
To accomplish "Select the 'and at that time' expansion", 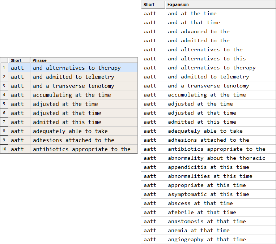I will click(x=194, y=22).
